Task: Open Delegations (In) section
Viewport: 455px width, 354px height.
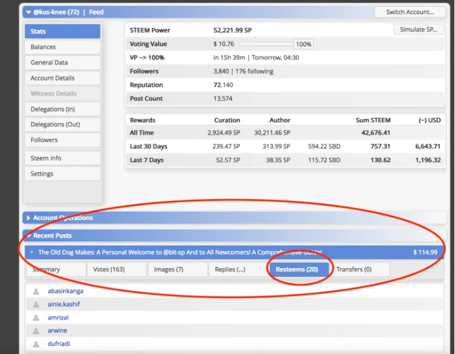Action: [62, 109]
